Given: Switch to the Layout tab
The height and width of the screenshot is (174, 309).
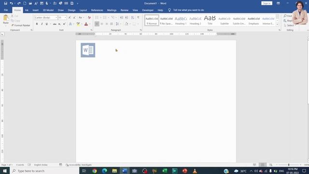Looking at the screenshot, I should pyautogui.click(x=83, y=10).
